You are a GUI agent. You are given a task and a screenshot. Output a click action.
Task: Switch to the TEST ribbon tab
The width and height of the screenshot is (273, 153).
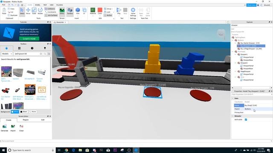click(x=45, y=5)
